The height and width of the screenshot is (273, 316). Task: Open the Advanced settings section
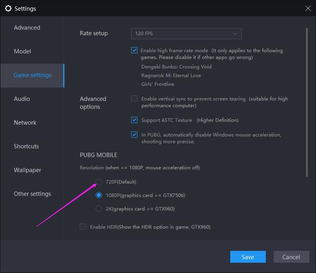[x=27, y=27]
